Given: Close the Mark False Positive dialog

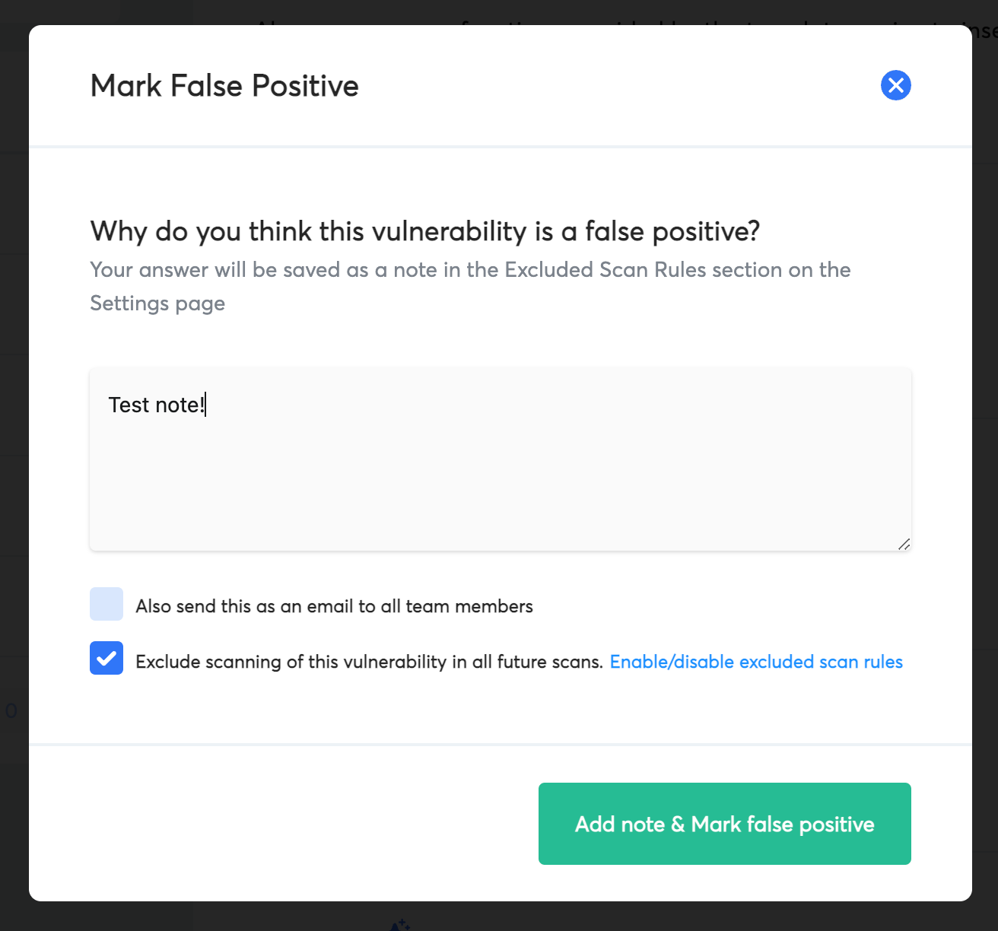Looking at the screenshot, I should point(895,85).
